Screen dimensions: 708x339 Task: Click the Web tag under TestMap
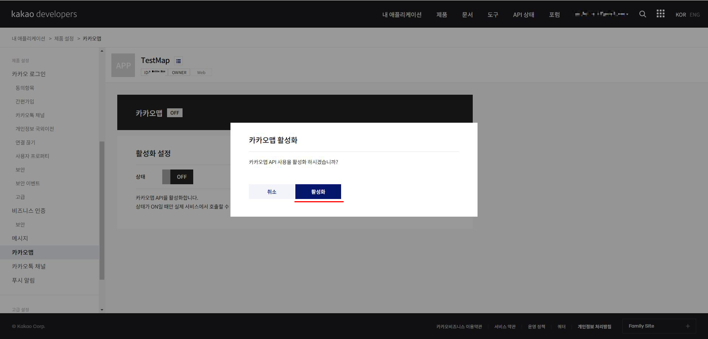pos(201,73)
